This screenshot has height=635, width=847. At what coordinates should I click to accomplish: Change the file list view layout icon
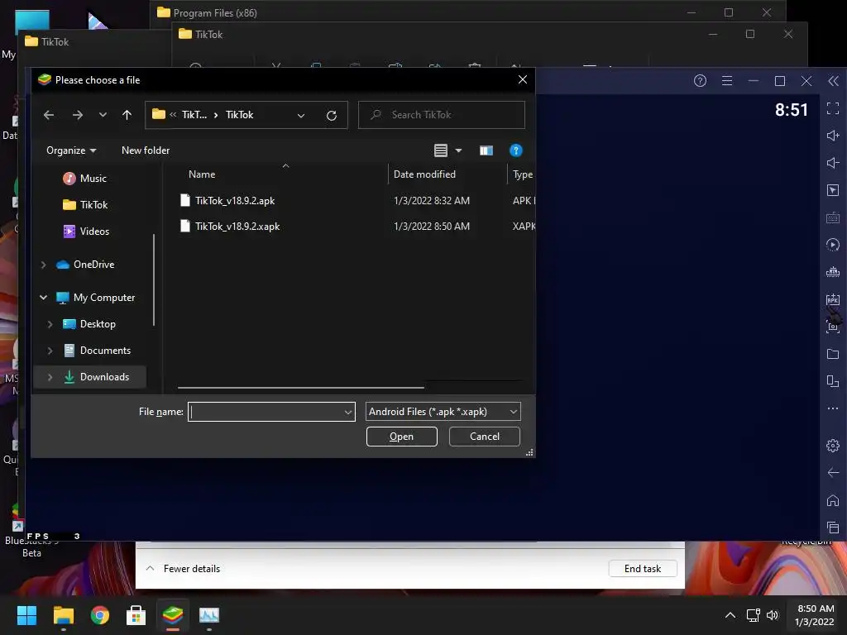[441, 150]
